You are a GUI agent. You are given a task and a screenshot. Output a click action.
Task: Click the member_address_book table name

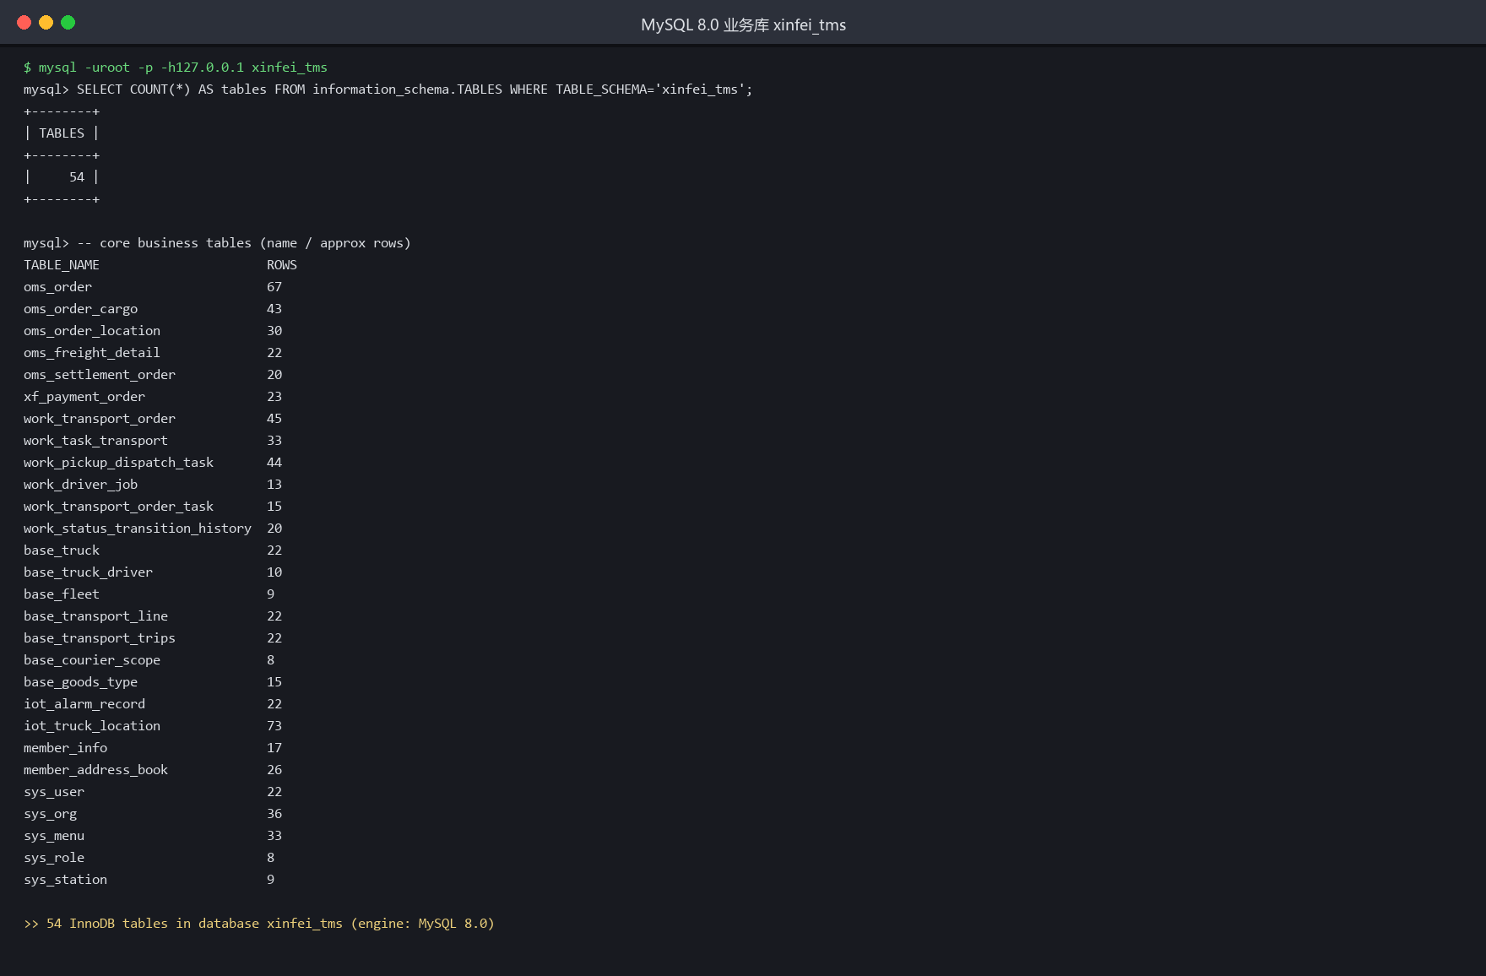[x=95, y=770]
